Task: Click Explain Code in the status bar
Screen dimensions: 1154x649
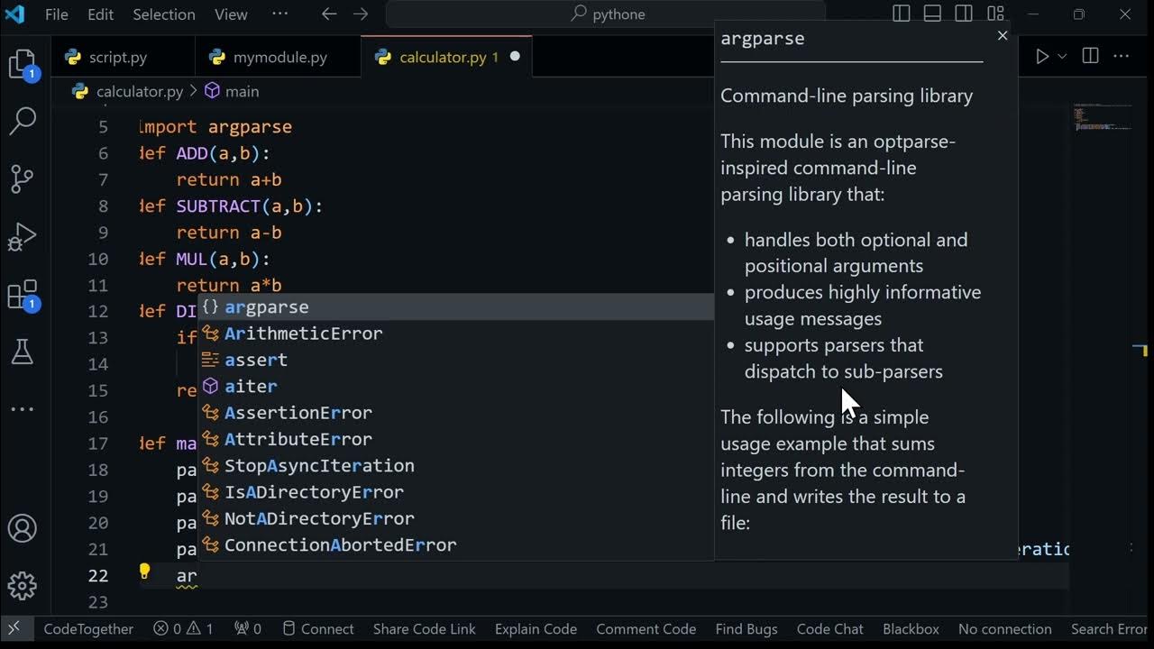Action: click(x=536, y=629)
